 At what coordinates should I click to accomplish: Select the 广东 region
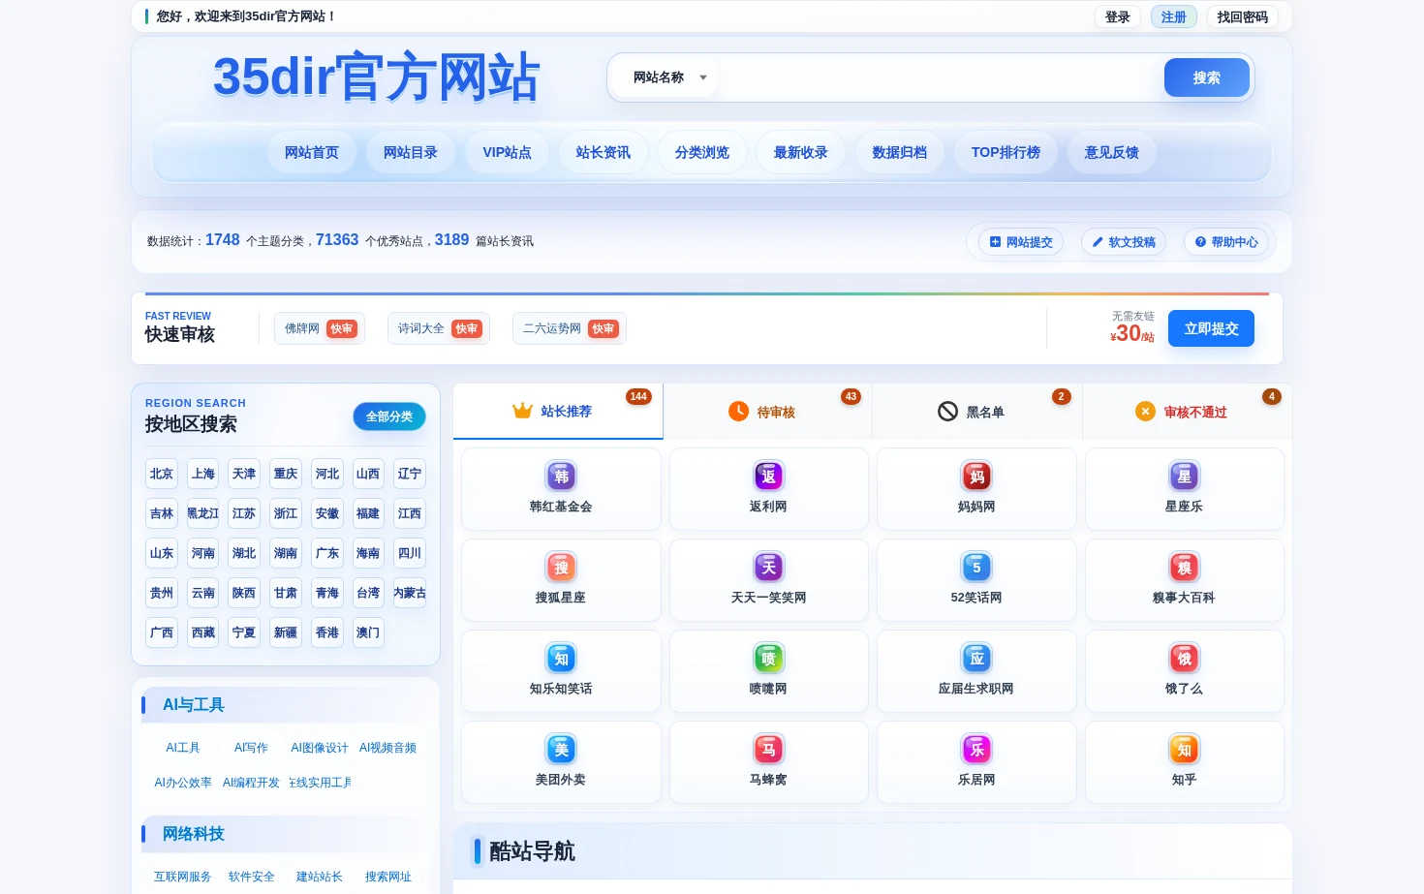click(327, 553)
